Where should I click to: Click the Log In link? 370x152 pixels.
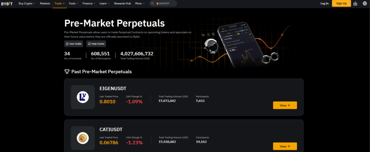pos(324,4)
